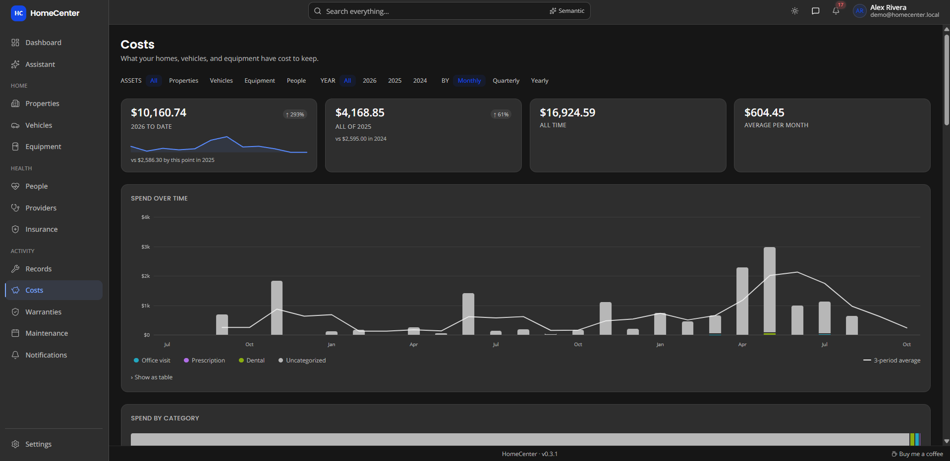The height and width of the screenshot is (461, 950).
Task: Open the Providers stethoscope icon
Action: pyautogui.click(x=15, y=208)
